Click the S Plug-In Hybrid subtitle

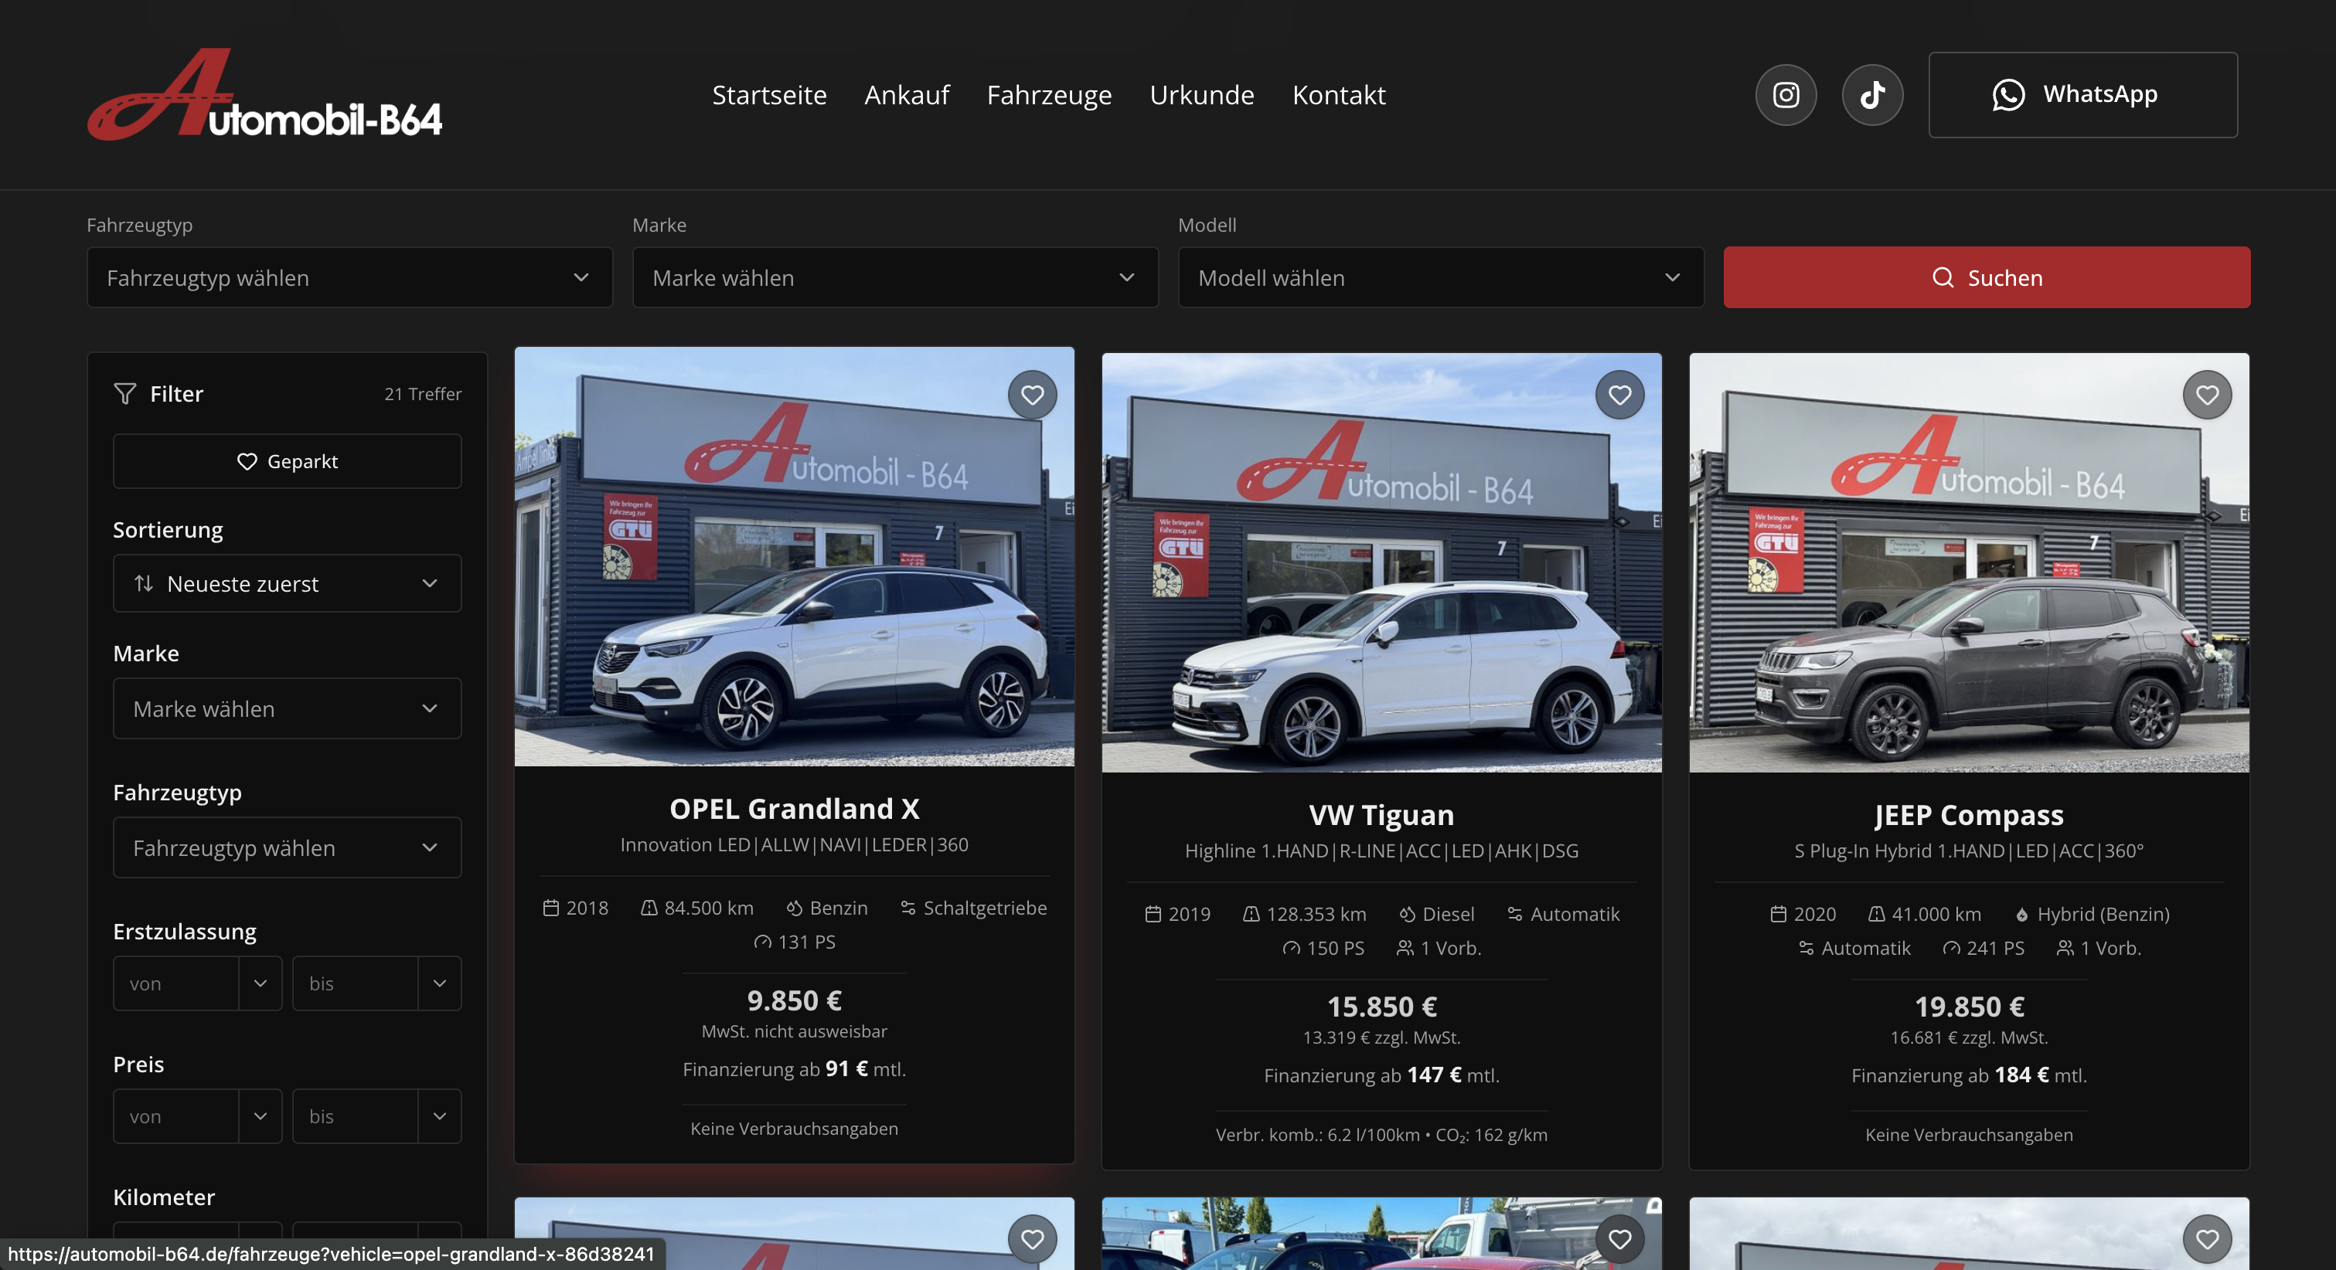(x=1970, y=851)
